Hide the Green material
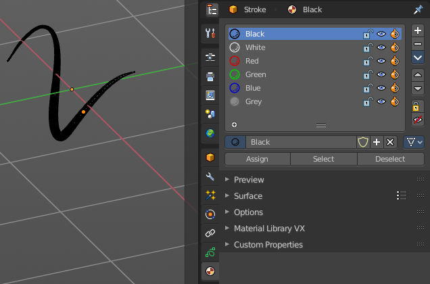This screenshot has width=430, height=284. (x=381, y=74)
